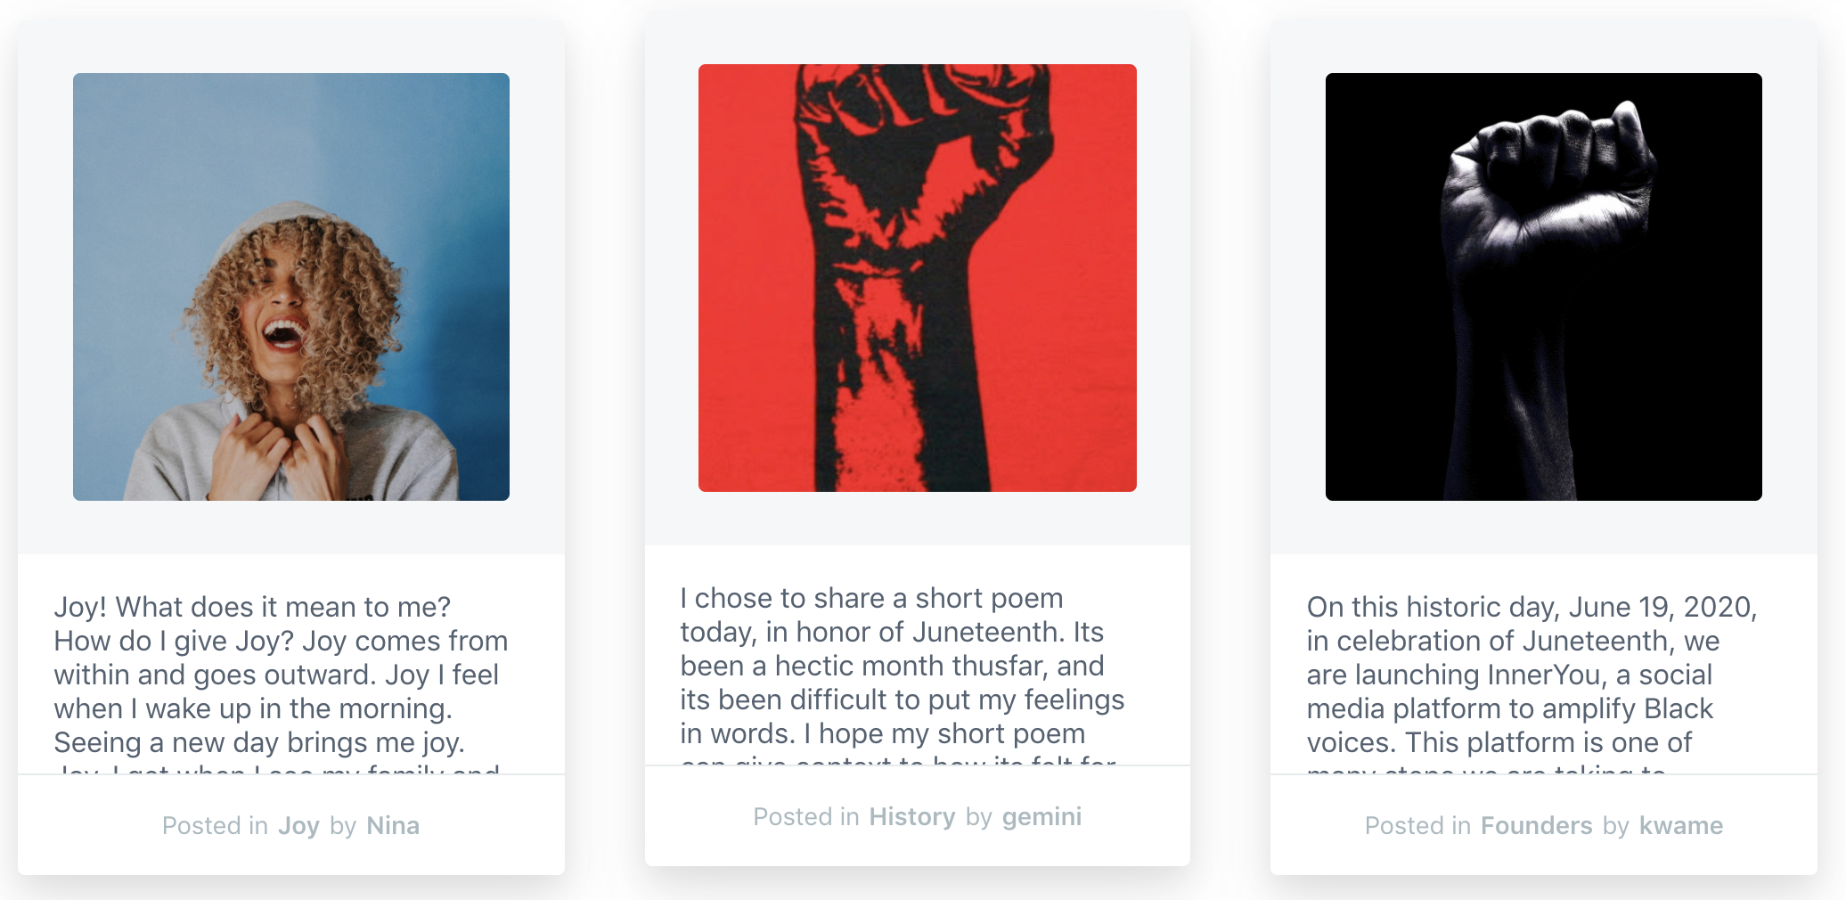
Task: Open the black-and-white clenched fist photo
Action: coord(1543,286)
